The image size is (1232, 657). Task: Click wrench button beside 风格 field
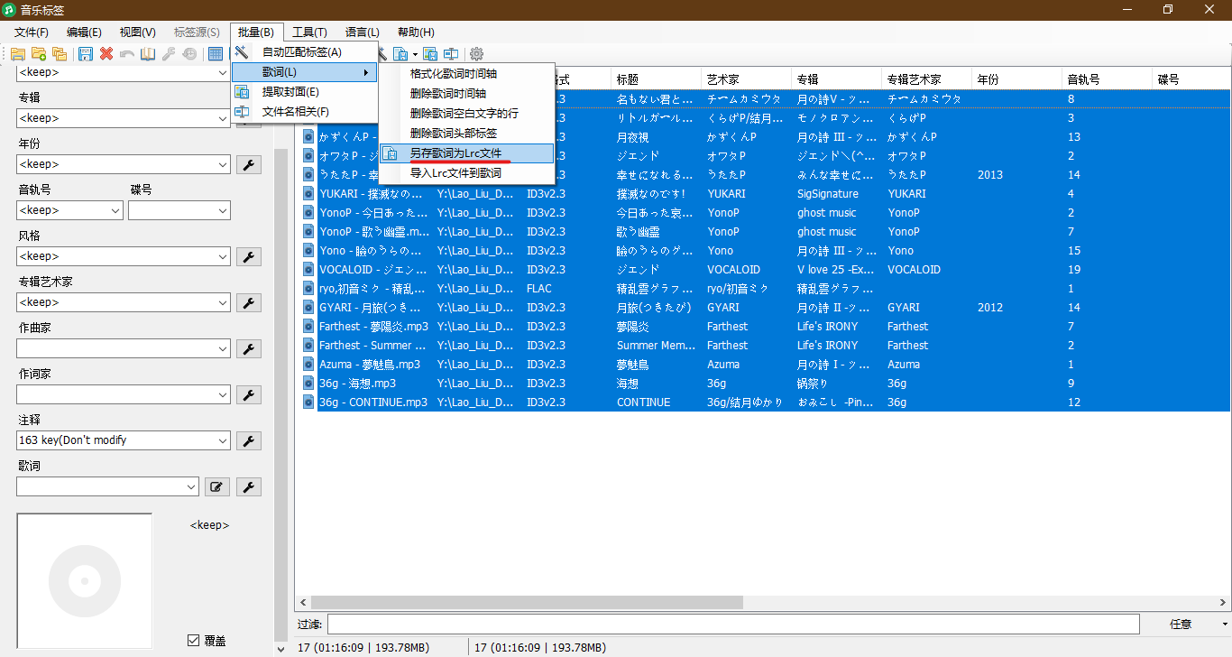249,256
